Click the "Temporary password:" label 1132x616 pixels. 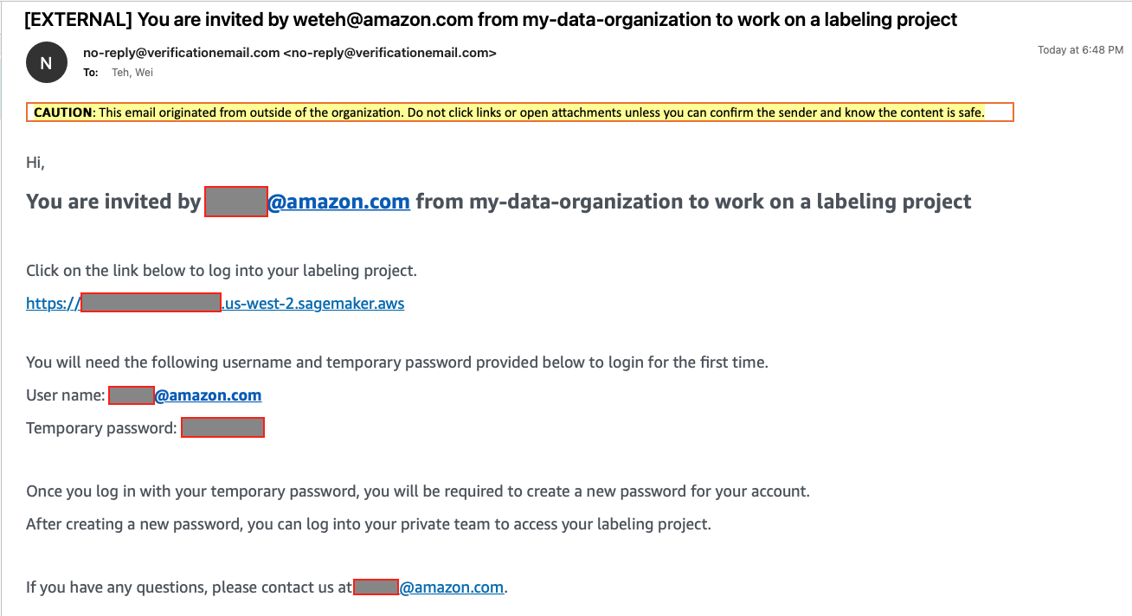coord(101,428)
